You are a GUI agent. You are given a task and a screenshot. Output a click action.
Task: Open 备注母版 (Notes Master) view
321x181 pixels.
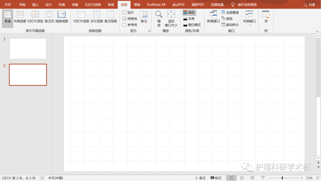[111, 17]
